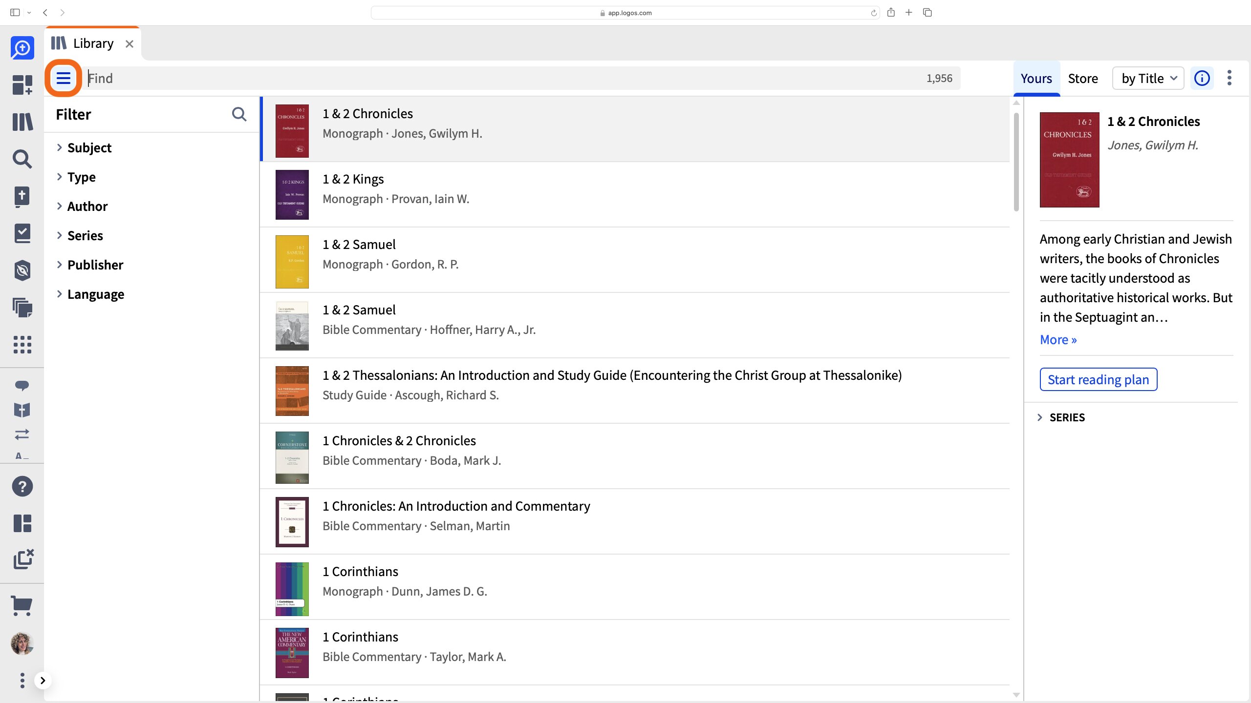Expand the Series filter
The image size is (1251, 703).
80,235
